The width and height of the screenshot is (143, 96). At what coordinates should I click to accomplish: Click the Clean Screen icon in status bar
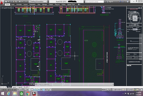pos(141,90)
